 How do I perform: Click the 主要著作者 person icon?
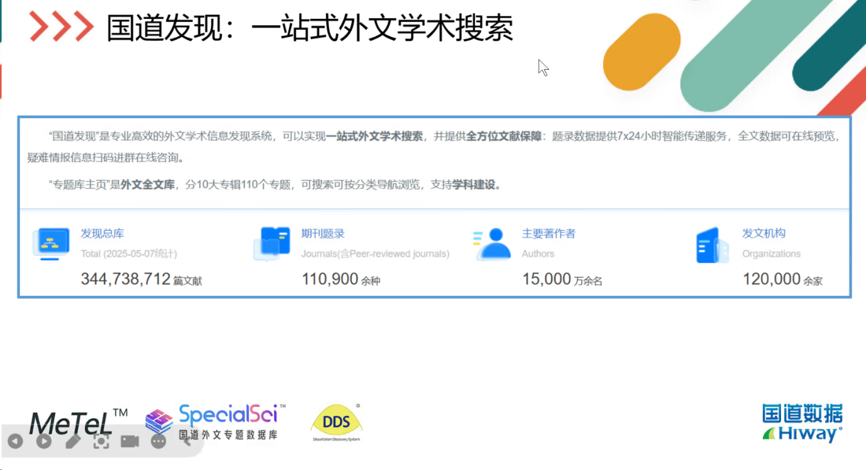tap(493, 244)
